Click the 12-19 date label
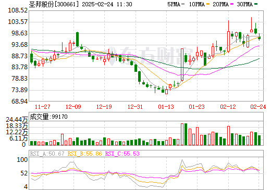The height and width of the screenshot is (190, 271). [x=104, y=107]
